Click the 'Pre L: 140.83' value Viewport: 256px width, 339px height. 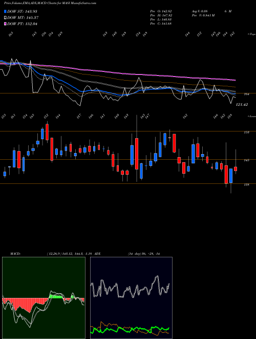pos(161,20)
